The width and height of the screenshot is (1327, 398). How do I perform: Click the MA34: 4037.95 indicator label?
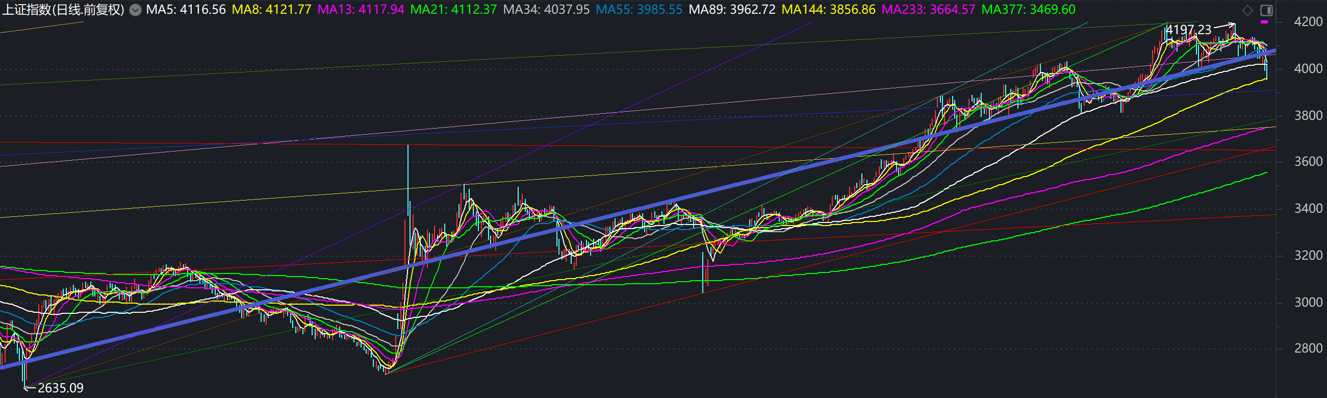pyautogui.click(x=546, y=10)
